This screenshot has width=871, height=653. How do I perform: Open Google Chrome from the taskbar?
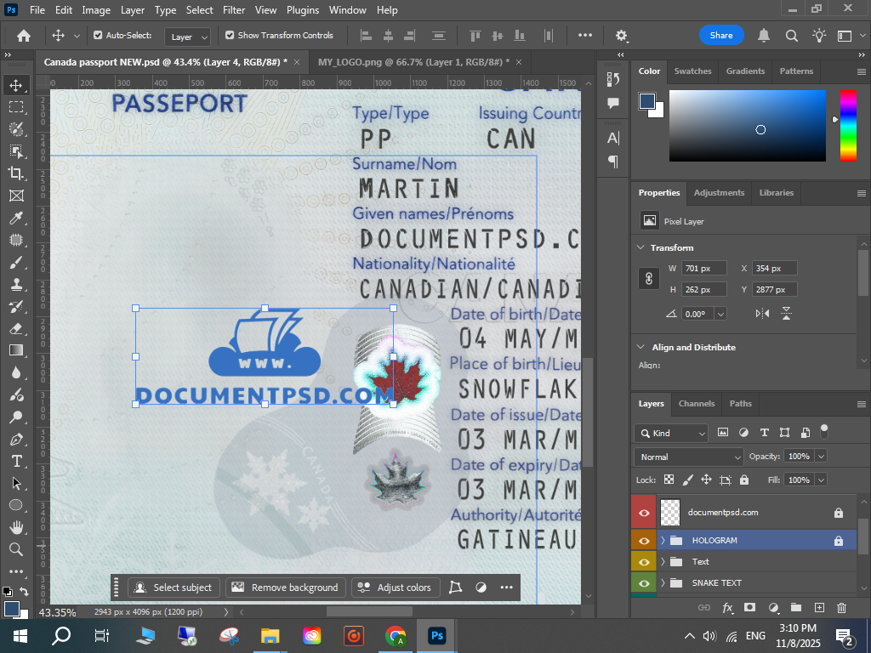pyautogui.click(x=395, y=636)
